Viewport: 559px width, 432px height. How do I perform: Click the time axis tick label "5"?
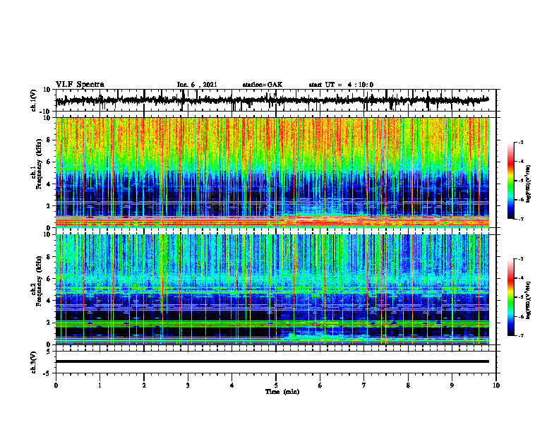coord(276,385)
